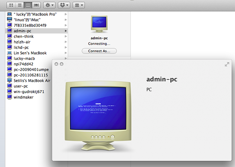Expand arrow for Lin Sen's MacBook

(66, 53)
